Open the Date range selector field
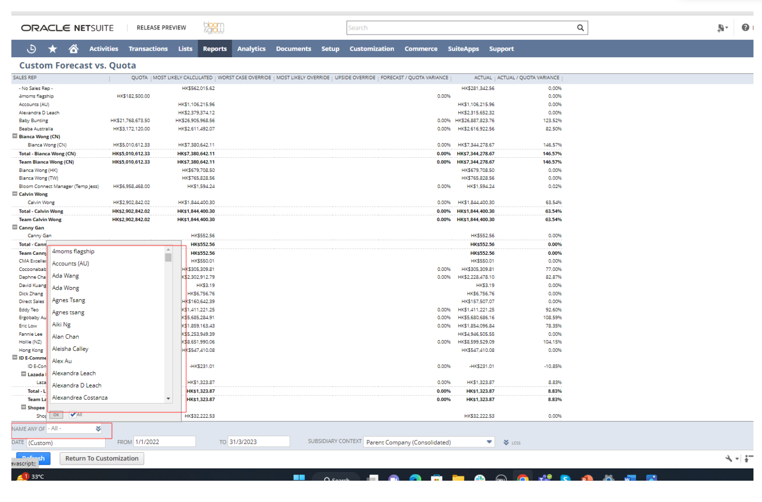The height and width of the screenshot is (502, 762). click(66, 443)
